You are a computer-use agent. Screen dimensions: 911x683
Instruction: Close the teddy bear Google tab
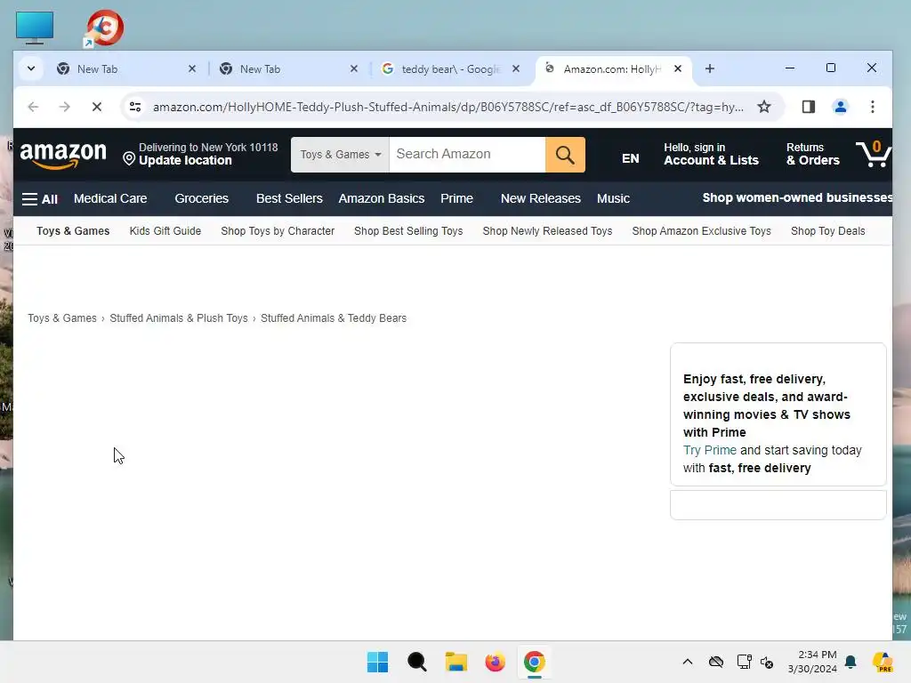coord(515,68)
